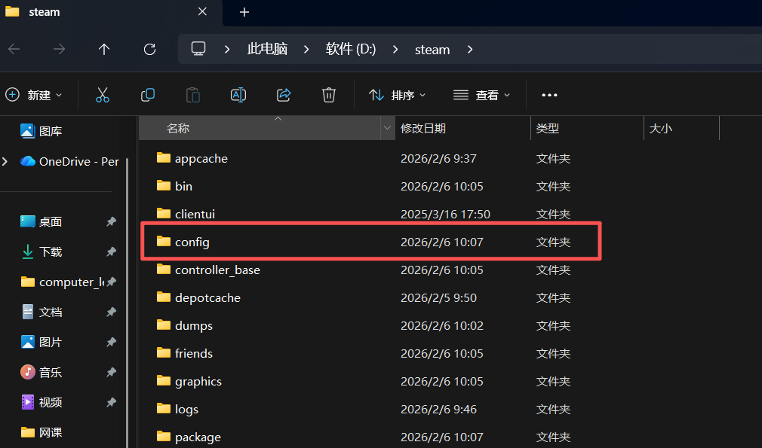Go up one folder level
762x448 pixels.
[104, 49]
